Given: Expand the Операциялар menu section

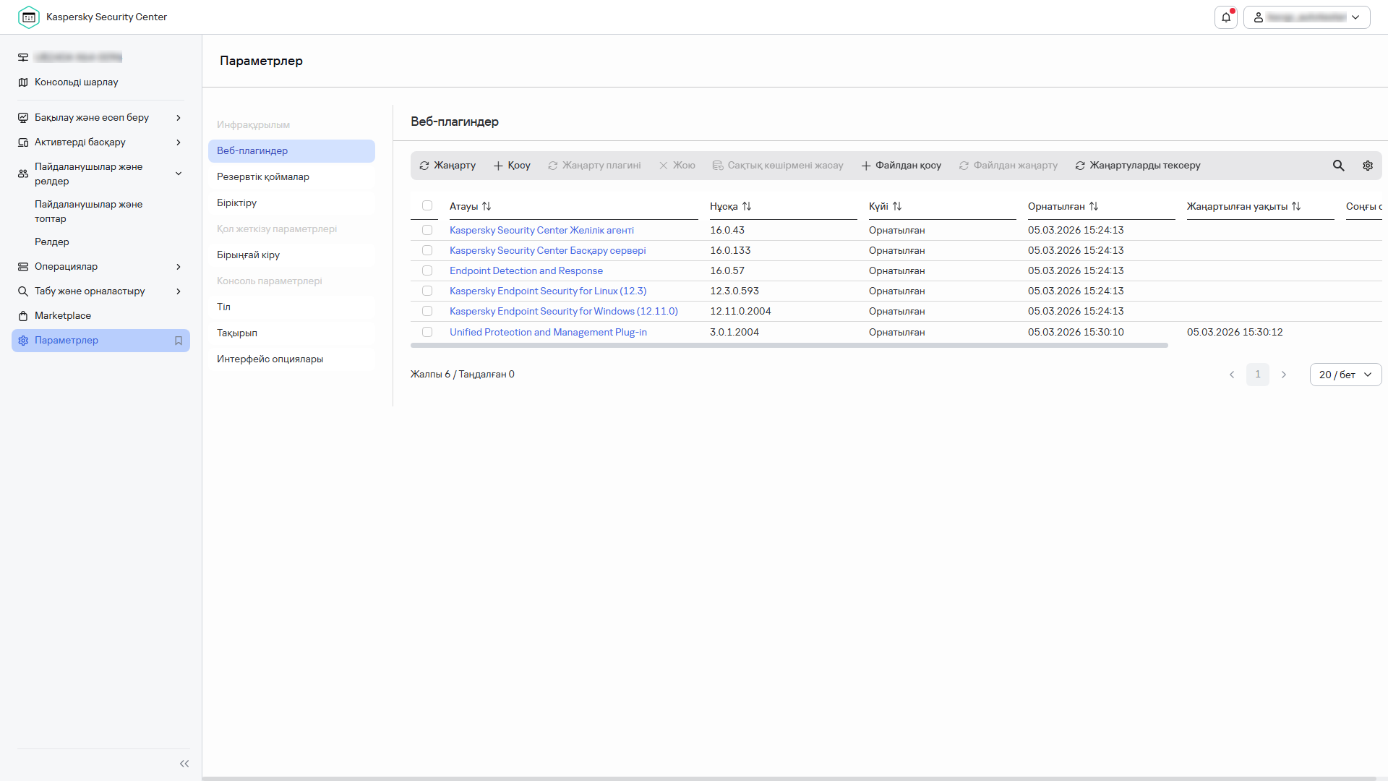Looking at the screenshot, I should tap(100, 267).
